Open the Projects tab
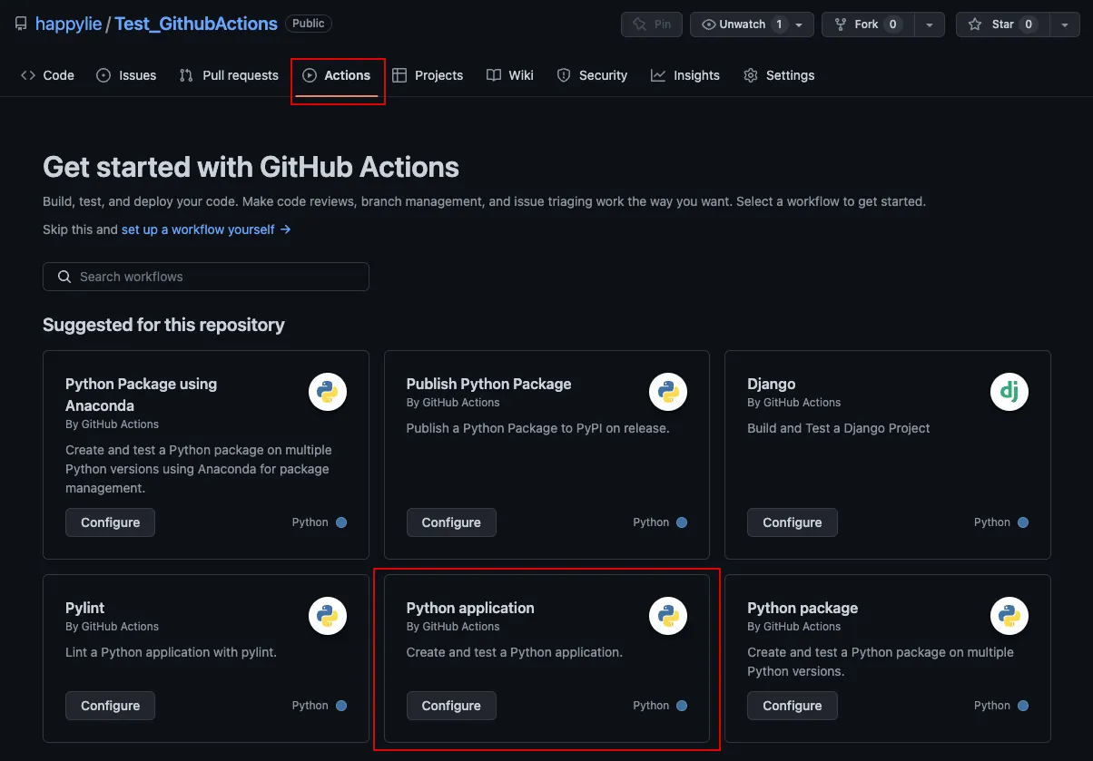Screen dimensions: 1093x761 tap(428, 75)
